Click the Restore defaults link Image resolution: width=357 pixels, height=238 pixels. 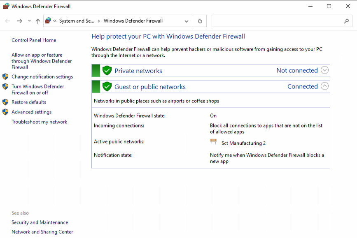[29, 102]
